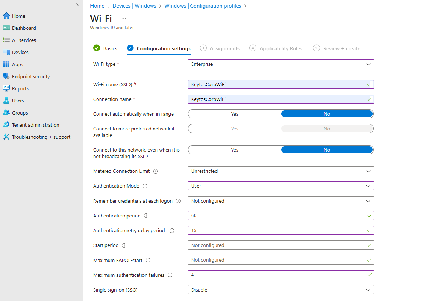Screen dimensions: 435x301
Task: Click info icon for Remember credentials at each logon
Action: [x=178, y=201]
